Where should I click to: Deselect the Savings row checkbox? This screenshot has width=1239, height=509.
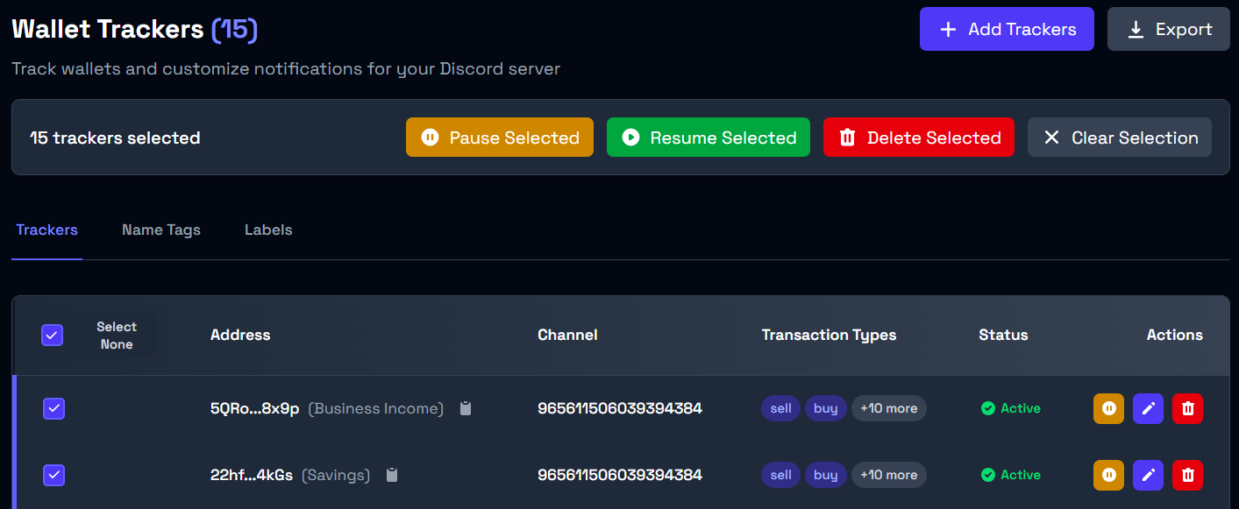click(x=54, y=475)
